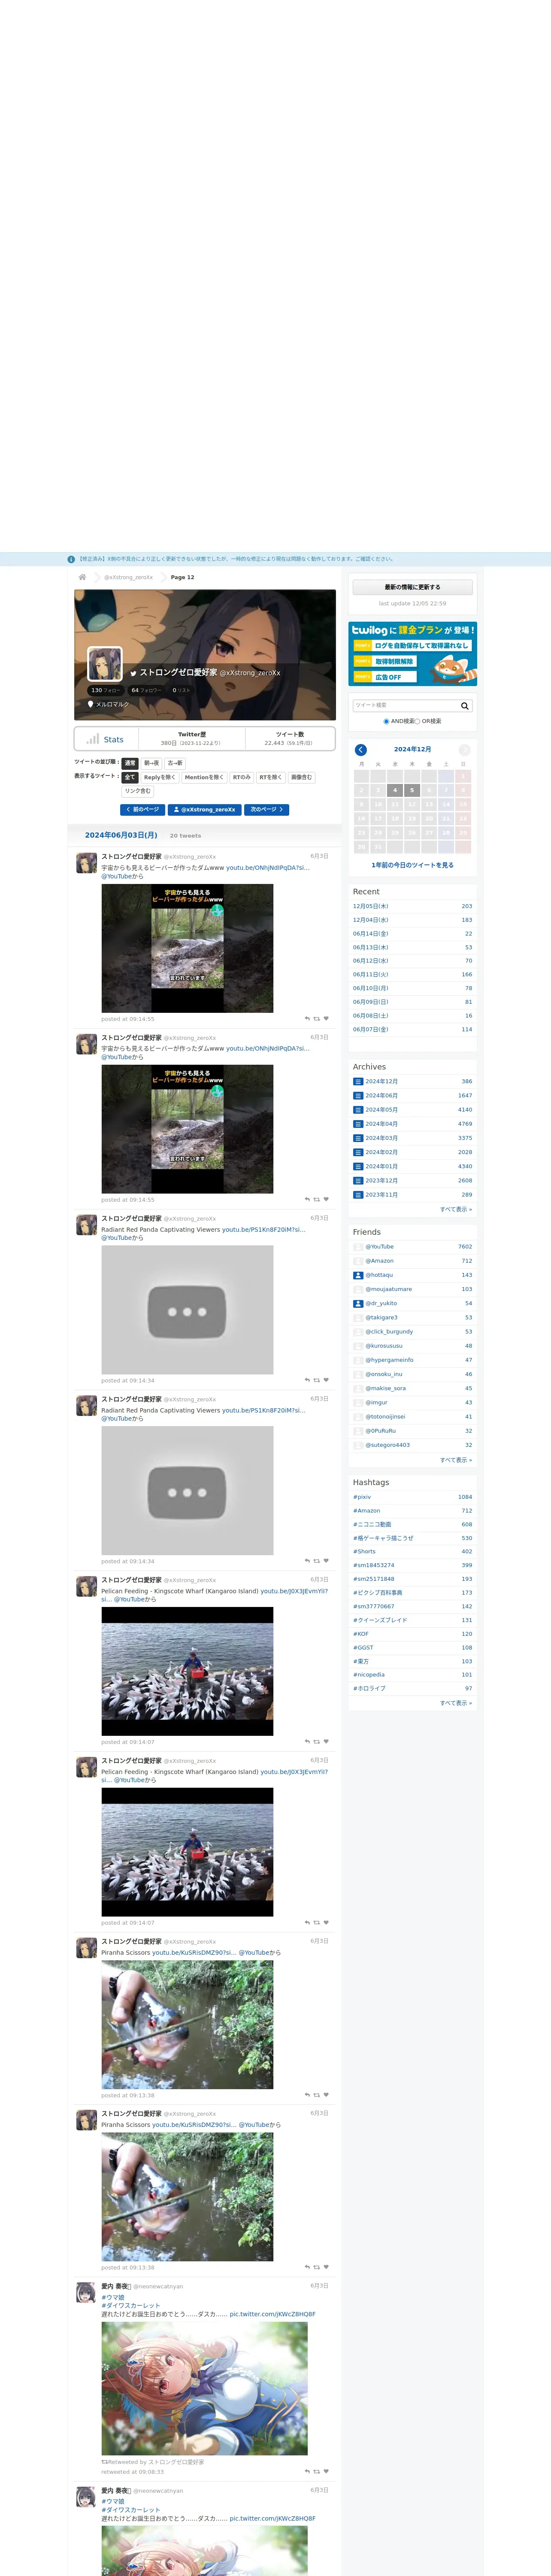This screenshot has height=2576, width=551.
Task: Set tweet order to 古→新
Action: pos(175,763)
